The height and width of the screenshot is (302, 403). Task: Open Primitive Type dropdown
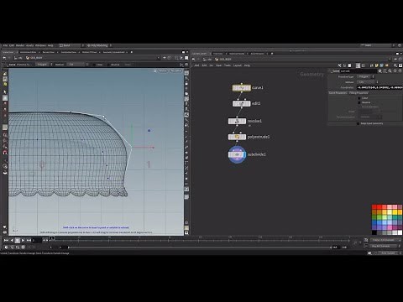(x=365, y=76)
